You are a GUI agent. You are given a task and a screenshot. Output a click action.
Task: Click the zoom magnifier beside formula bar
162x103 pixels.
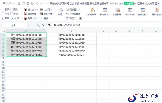38,25
